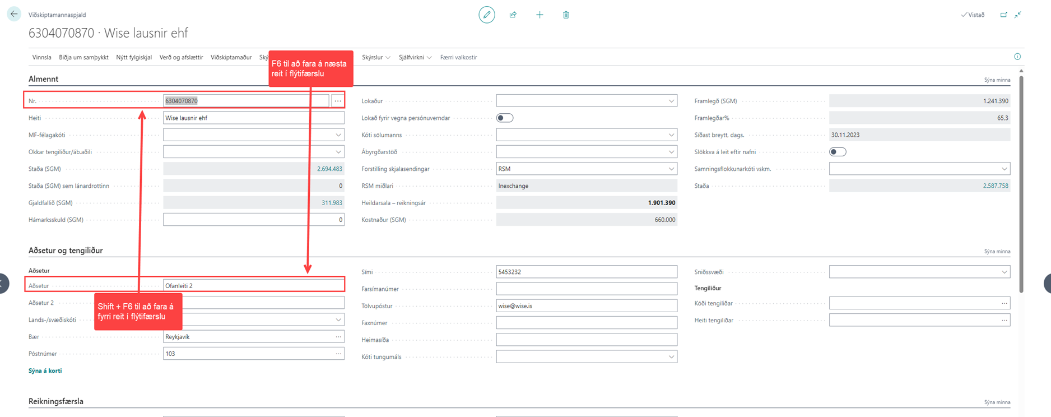
Task: Click the share icon in header
Action: 513,15
